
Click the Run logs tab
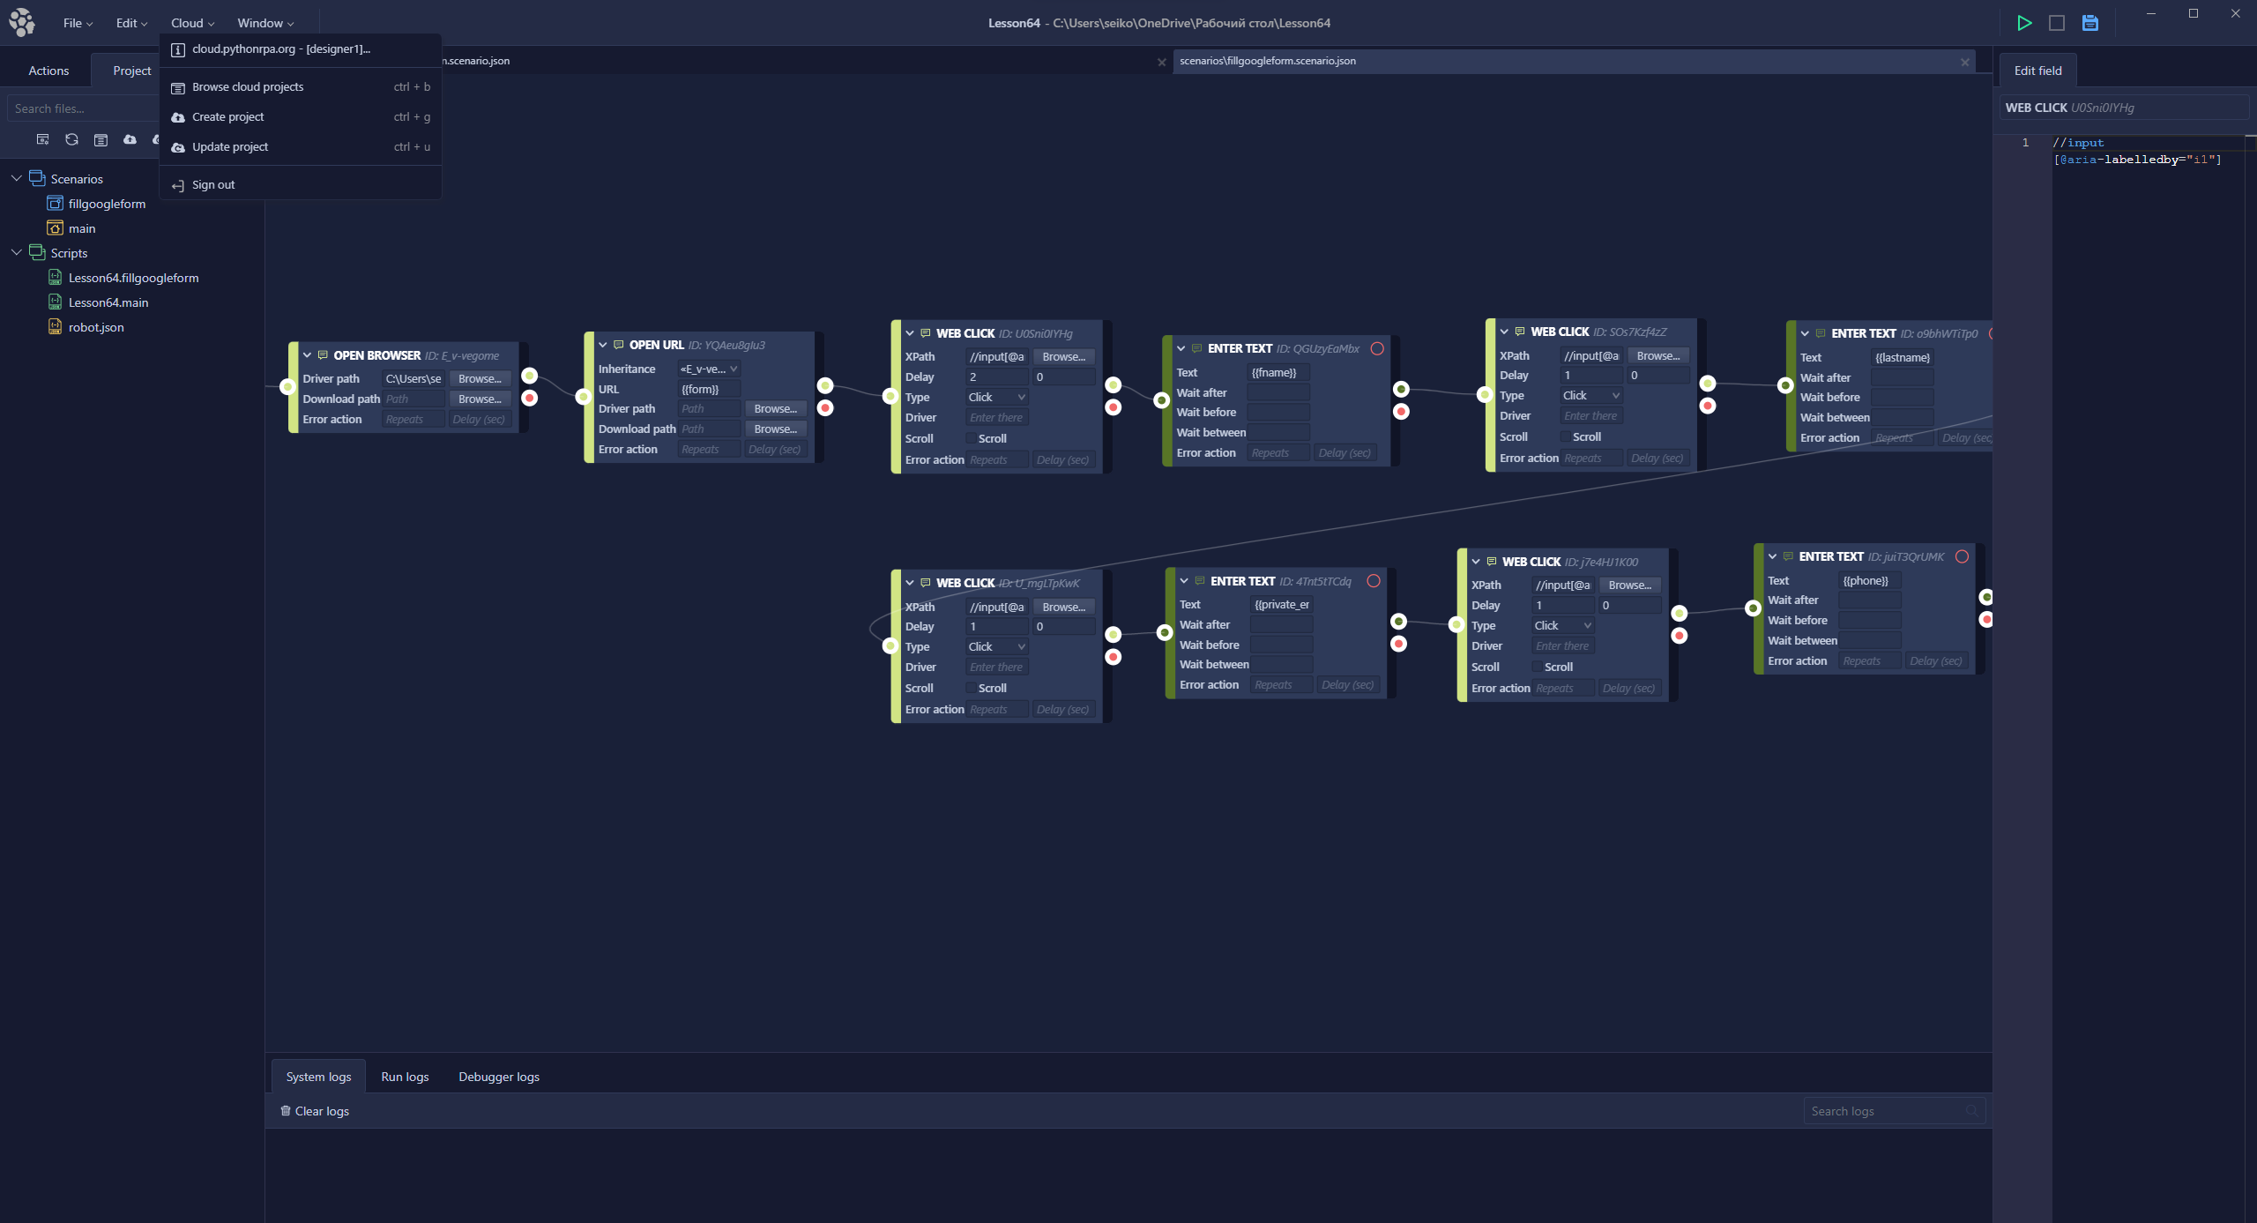tap(405, 1076)
